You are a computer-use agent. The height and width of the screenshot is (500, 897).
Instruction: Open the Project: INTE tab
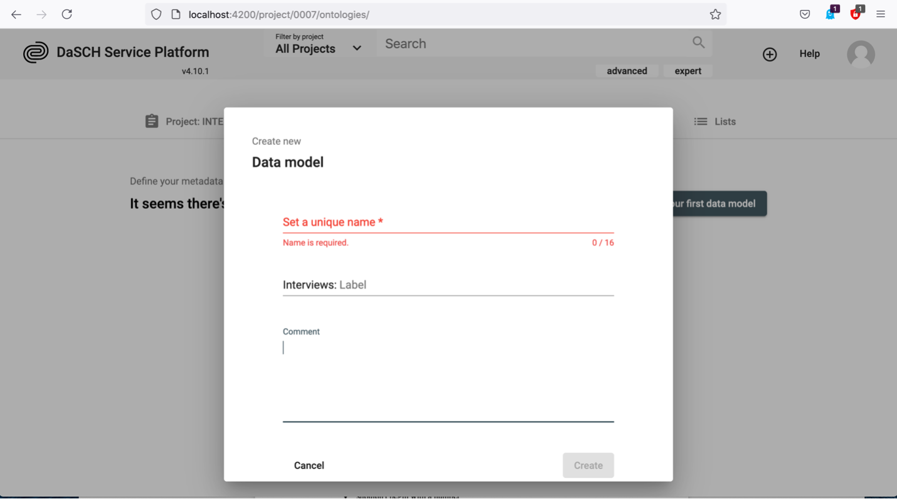184,122
